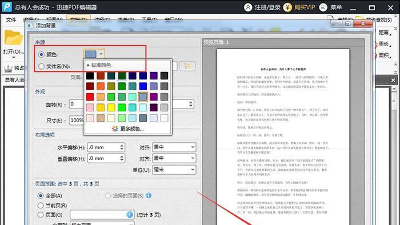This screenshot has height=225, width=400.
Task: Click More Colors button in palette
Action: click(x=128, y=128)
